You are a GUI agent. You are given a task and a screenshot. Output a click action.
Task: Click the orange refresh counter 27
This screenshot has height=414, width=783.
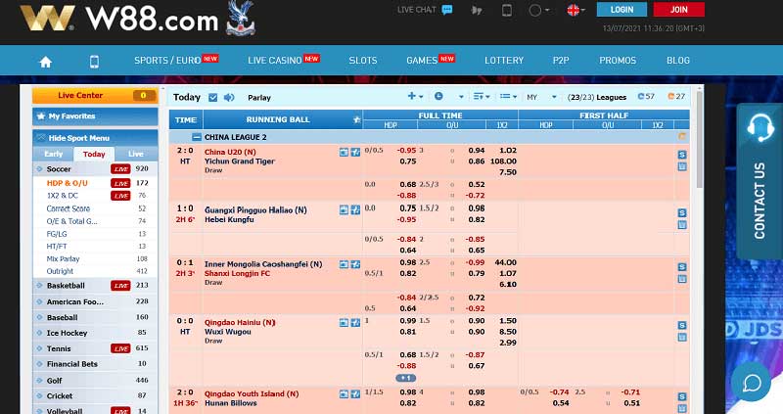pos(676,96)
